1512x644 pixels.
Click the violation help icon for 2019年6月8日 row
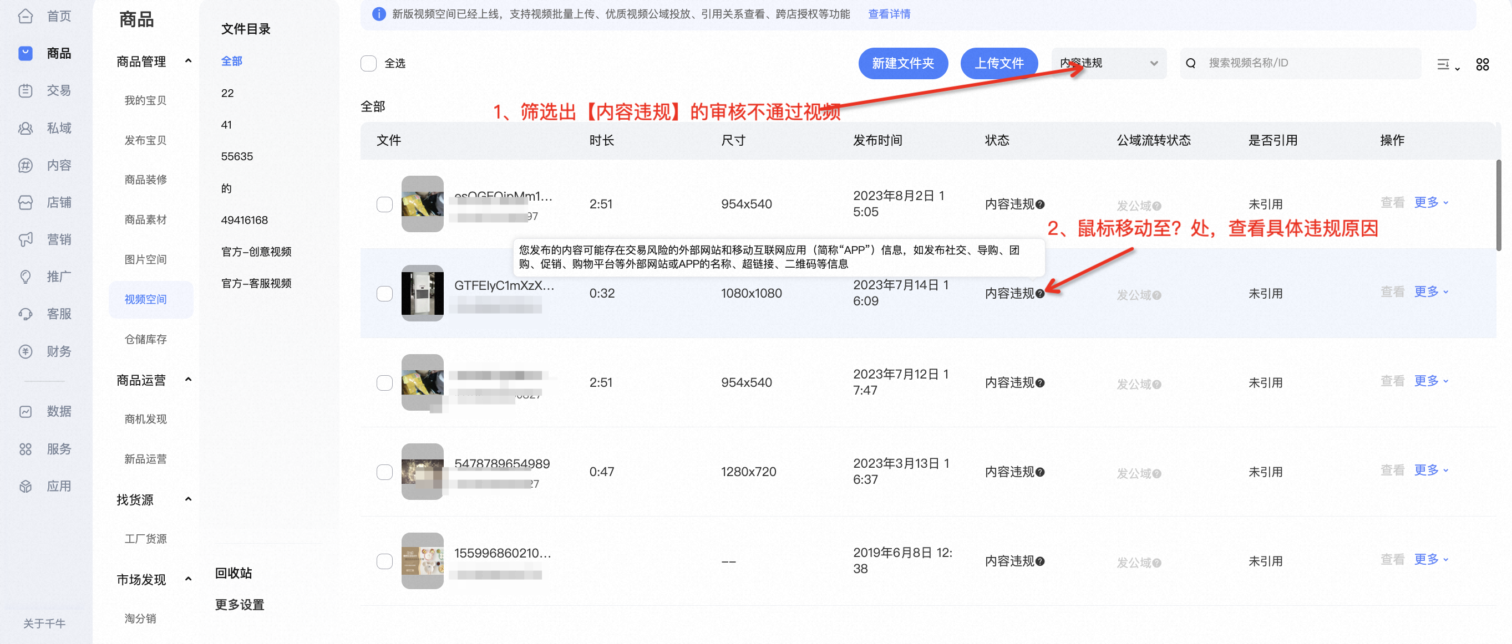tap(1039, 561)
